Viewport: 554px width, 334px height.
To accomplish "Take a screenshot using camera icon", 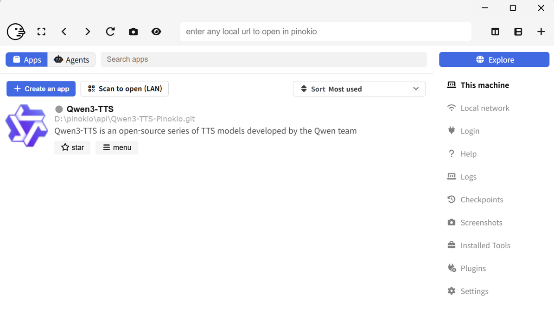I will click(x=133, y=32).
